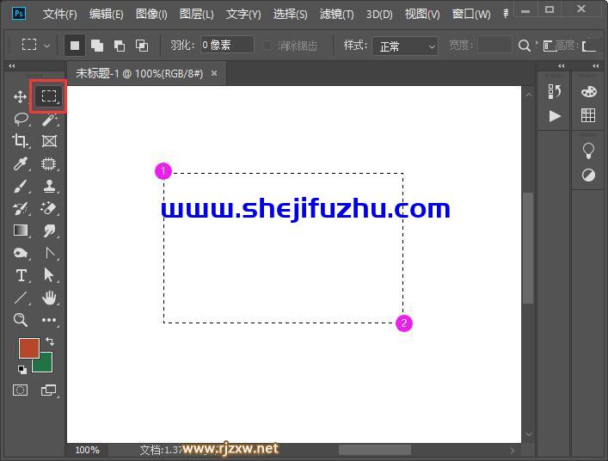Select the Frame tool
This screenshot has height=461, width=608.
[49, 141]
